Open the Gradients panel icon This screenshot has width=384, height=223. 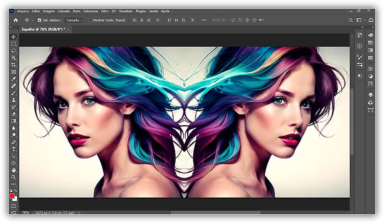click(x=371, y=50)
